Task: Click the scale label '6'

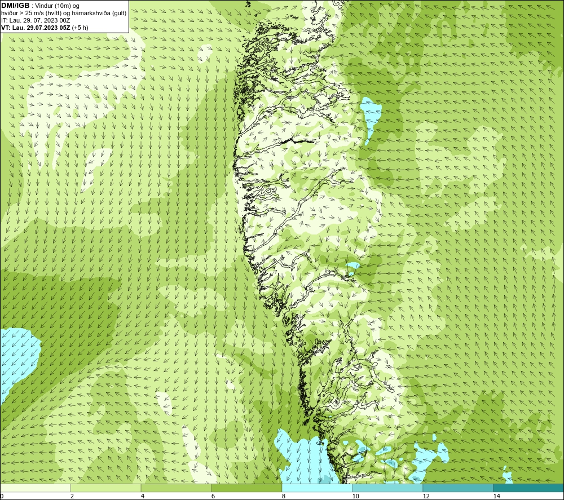Action: (213, 496)
